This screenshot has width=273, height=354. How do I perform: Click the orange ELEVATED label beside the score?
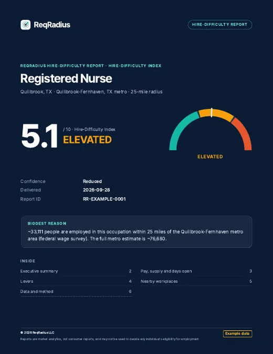tap(87, 140)
